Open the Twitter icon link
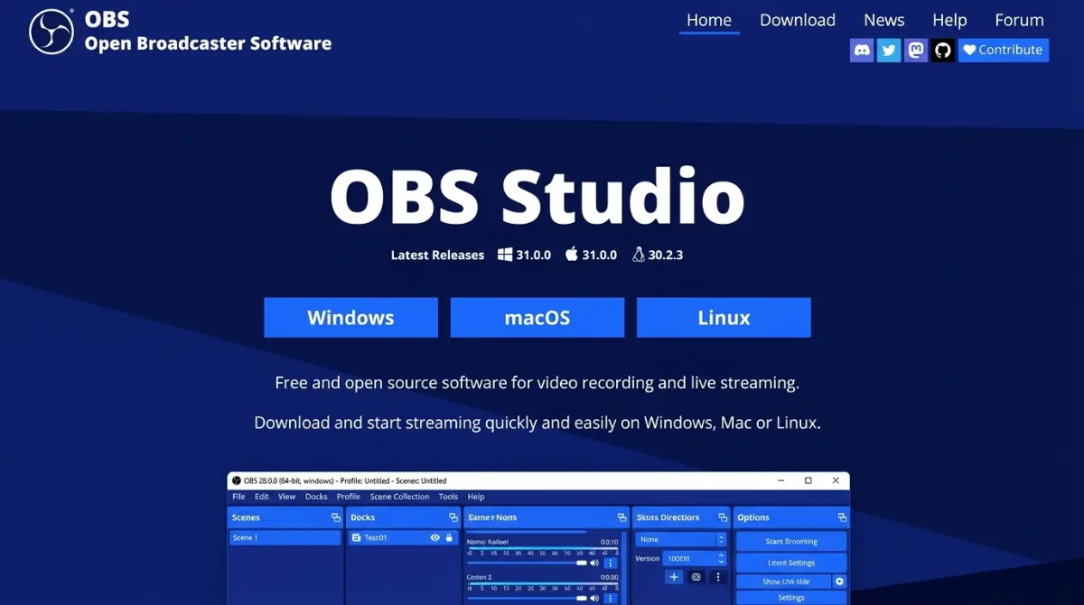This screenshot has height=605, width=1084. click(889, 50)
